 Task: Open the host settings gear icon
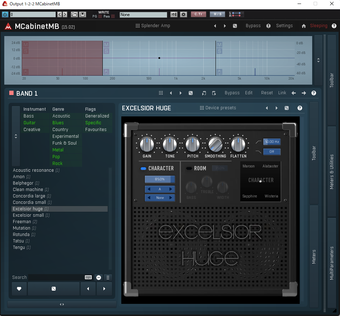click(183, 15)
